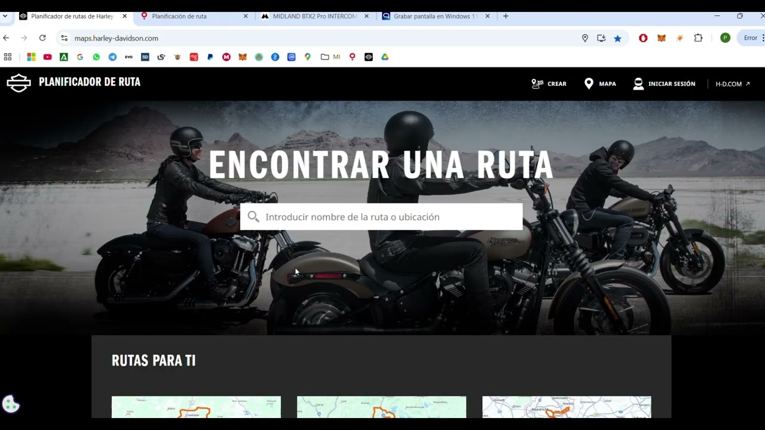This screenshot has height=430, width=765.
Task: Close the Planificación de ruta tab
Action: [246, 16]
